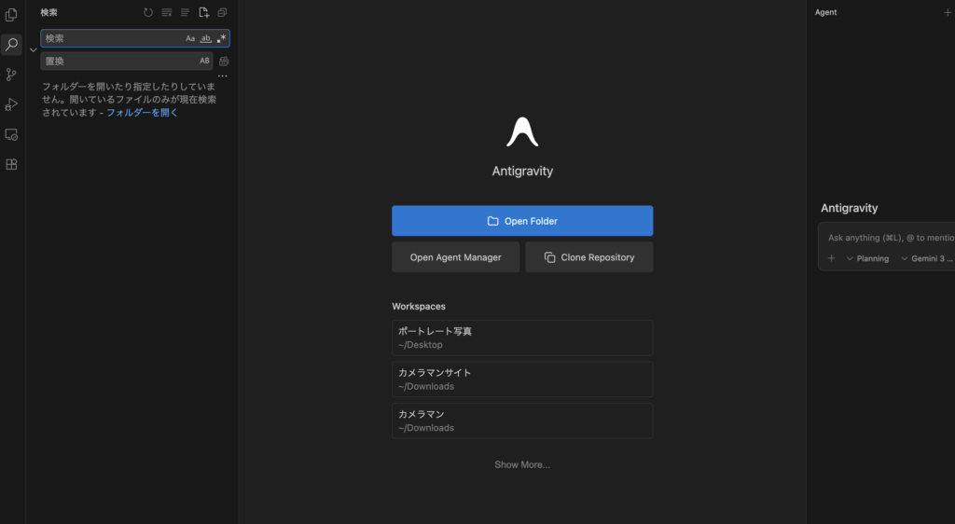
Task: Open the Source Control view
Action: pyautogui.click(x=11, y=75)
